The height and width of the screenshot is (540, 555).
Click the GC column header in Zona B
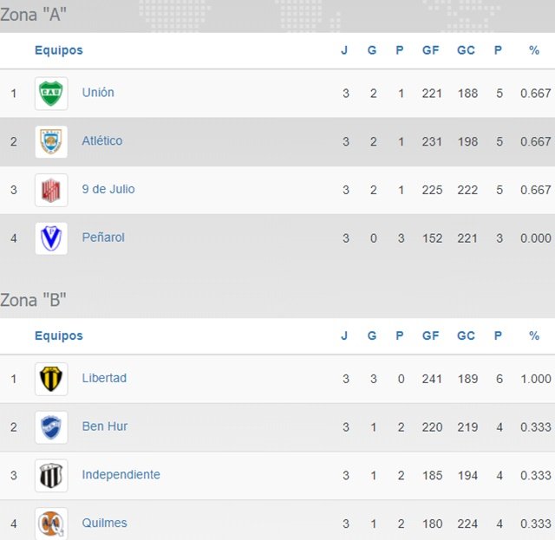point(466,336)
